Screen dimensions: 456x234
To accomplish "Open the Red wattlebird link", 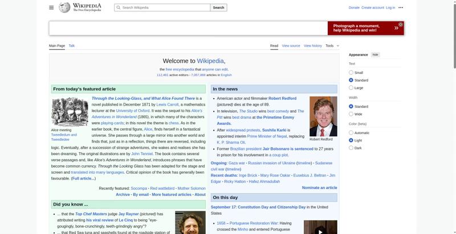I will click(x=162, y=188).
